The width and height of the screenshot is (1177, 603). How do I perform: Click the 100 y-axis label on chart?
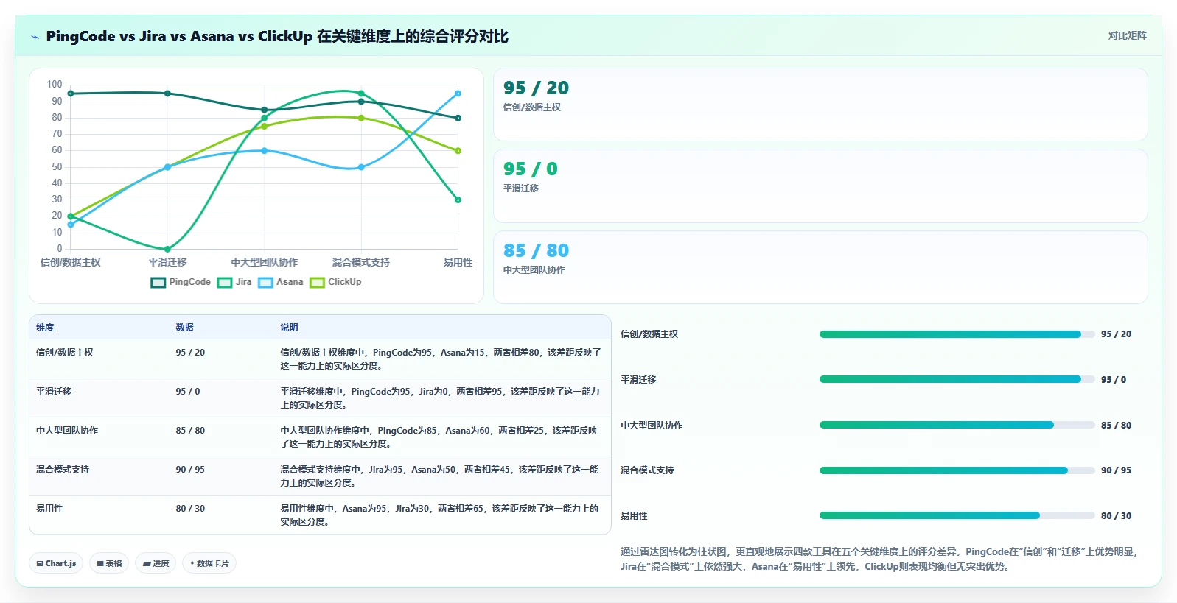coord(55,85)
